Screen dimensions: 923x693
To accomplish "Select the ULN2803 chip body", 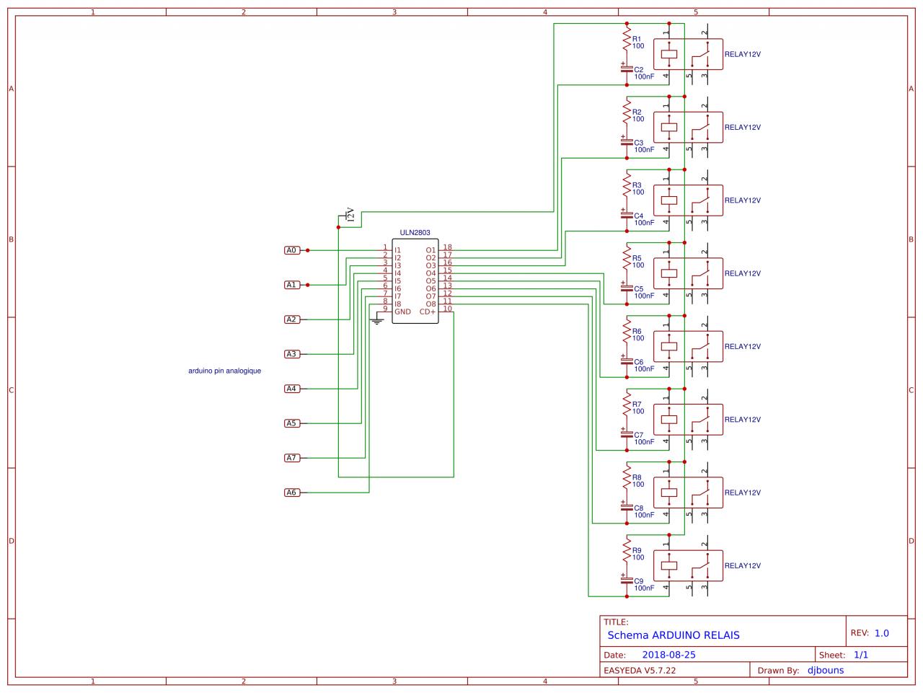I will click(415, 281).
